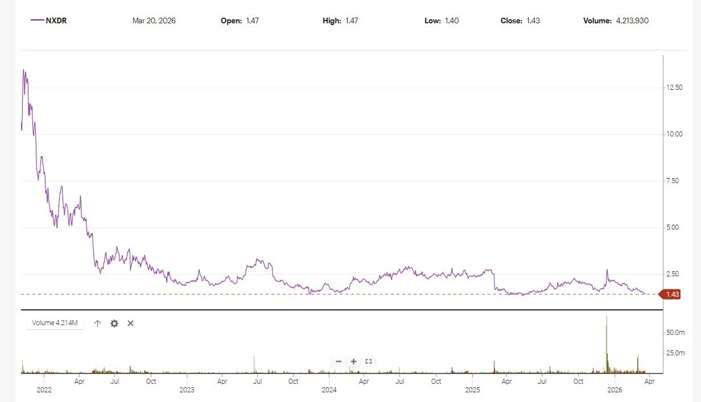701x402 pixels.
Task: Zoom out on the chart with minus icon
Action: coord(339,361)
